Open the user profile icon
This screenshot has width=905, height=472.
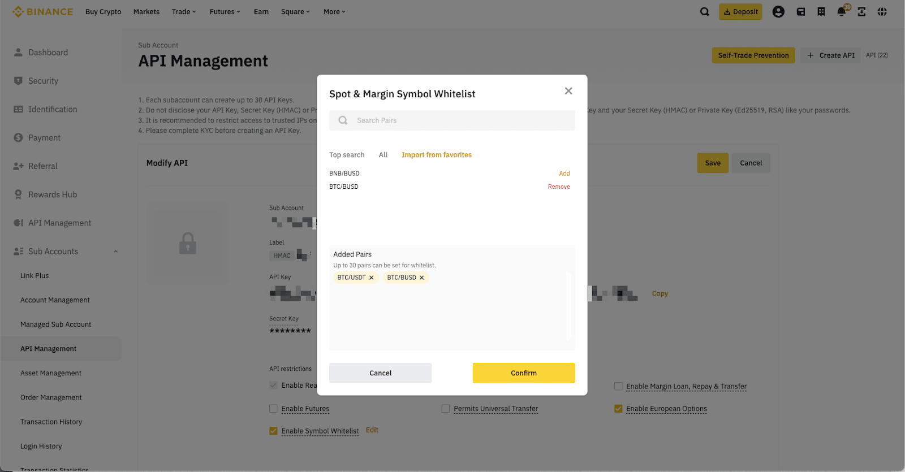(x=778, y=12)
